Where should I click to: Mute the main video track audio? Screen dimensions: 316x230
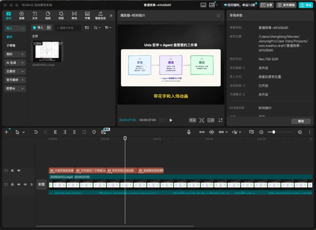click(25, 184)
